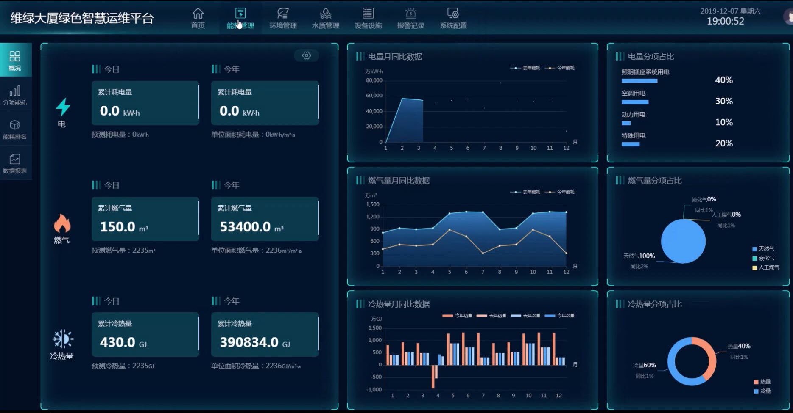Screen dimensions: 793x413
Task: Toggle 今年热量 legend in 冷热量 bar chart
Action: coord(457,315)
